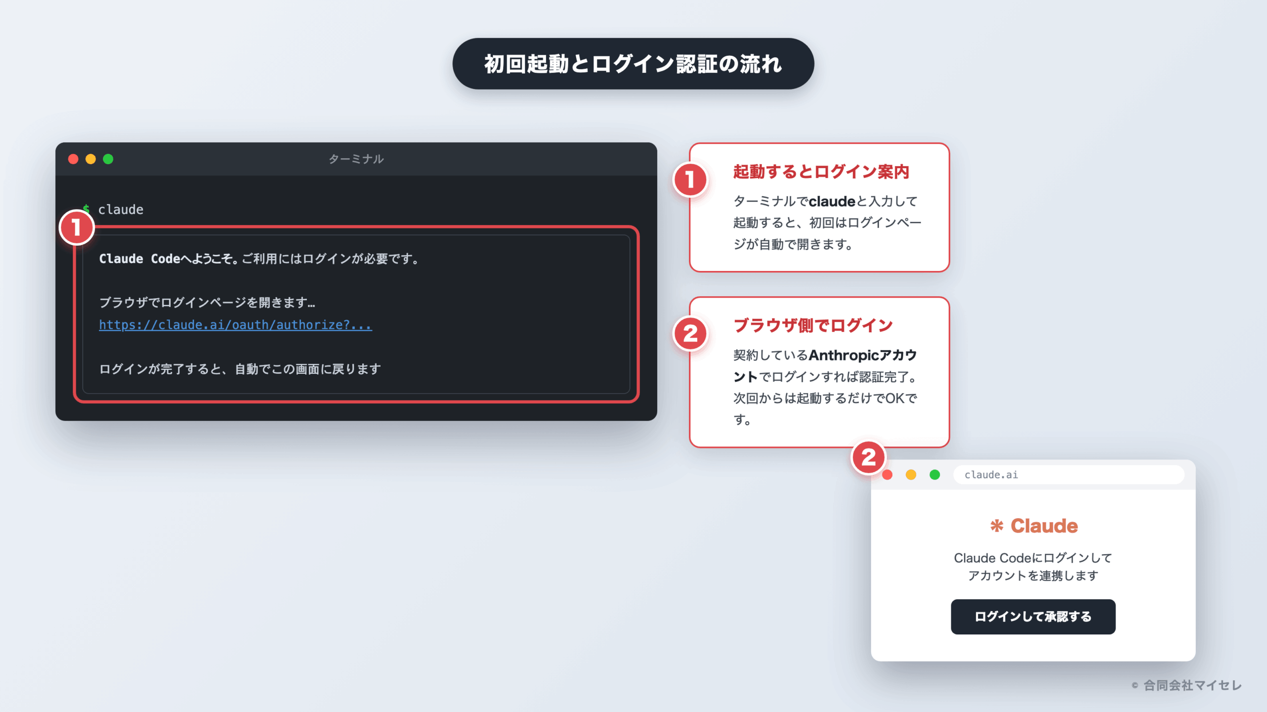1267x712 pixels.
Task: Minimize the ターミナル window with yellow button
Action: [x=91, y=159]
